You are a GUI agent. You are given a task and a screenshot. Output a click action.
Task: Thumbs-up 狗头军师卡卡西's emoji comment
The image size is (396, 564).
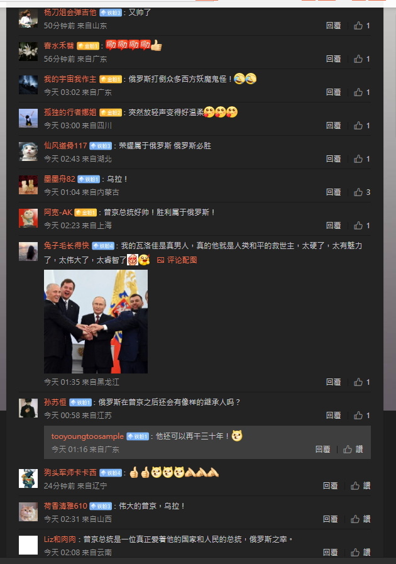(361, 486)
